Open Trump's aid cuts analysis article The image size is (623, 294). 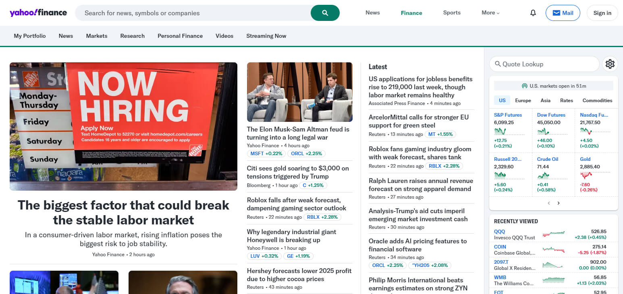click(418, 215)
